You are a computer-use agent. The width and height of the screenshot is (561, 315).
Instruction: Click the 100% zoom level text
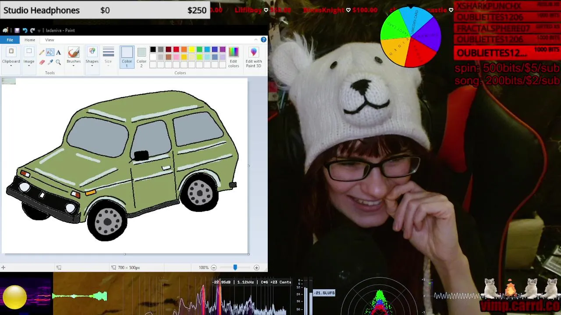203,267
